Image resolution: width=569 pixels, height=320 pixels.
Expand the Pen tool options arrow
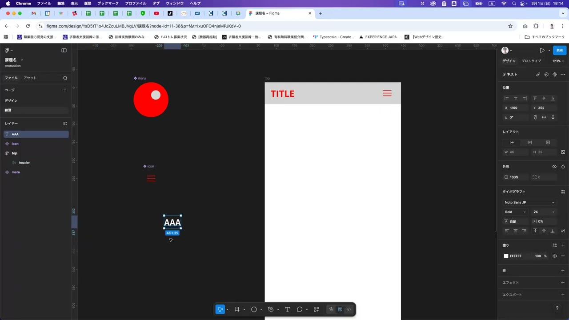[278, 310]
